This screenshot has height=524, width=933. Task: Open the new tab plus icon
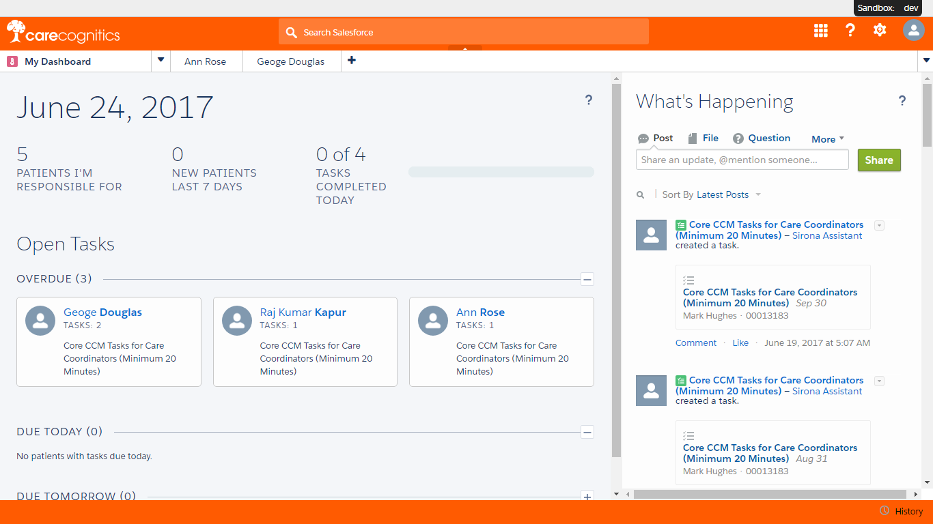352,61
